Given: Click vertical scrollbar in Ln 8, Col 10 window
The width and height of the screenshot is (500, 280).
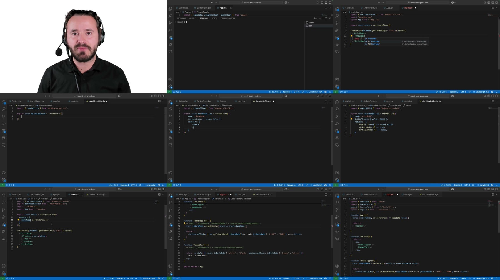Looking at the screenshot, I should point(332,136).
